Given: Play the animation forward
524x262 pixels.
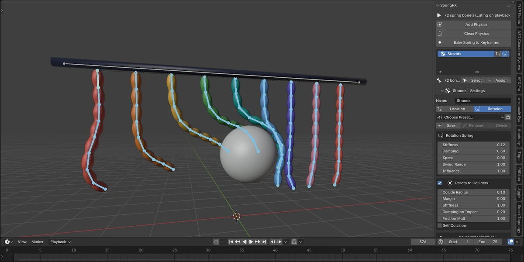Looking at the screenshot, I should point(251,241).
